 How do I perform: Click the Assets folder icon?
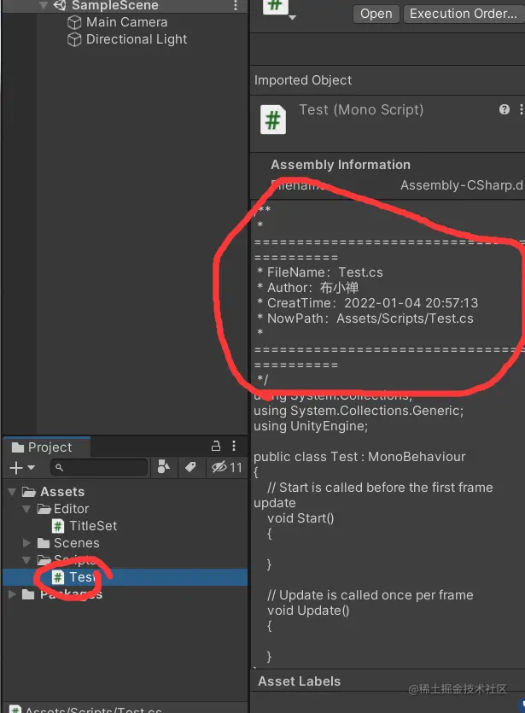click(29, 492)
